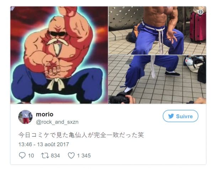
Task: Like the tweet with the heart icon
Action: [x=71, y=156]
